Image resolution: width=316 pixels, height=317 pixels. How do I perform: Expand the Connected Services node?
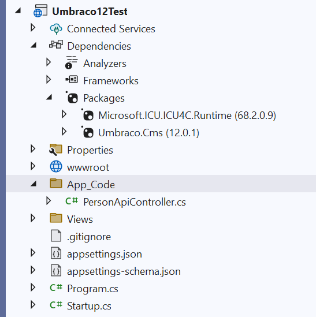tap(33, 28)
